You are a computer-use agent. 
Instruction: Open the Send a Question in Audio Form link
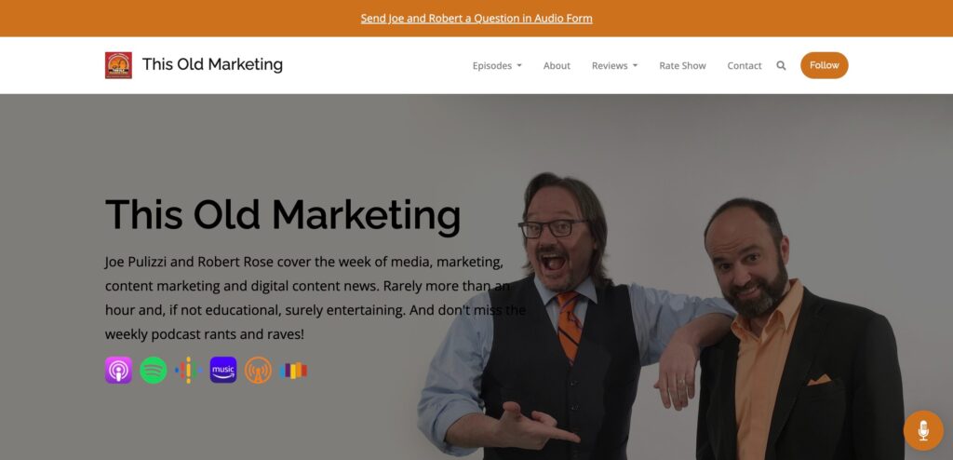[x=476, y=19]
